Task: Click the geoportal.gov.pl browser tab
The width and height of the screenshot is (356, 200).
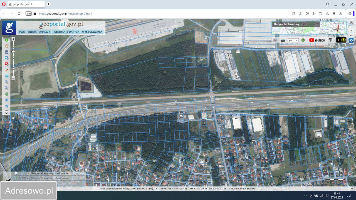Action: pyautogui.click(x=26, y=4)
